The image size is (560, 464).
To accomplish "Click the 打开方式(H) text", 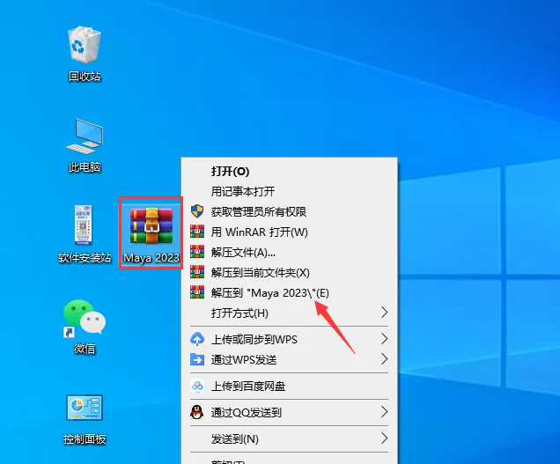I will click(x=239, y=313).
